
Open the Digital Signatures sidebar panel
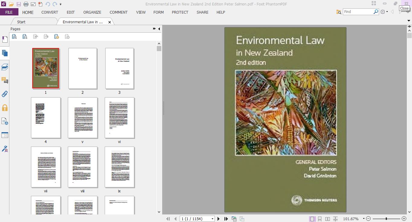(5, 149)
